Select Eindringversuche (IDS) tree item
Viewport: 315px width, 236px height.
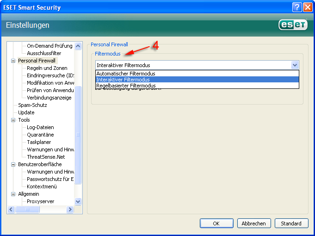click(x=50, y=75)
